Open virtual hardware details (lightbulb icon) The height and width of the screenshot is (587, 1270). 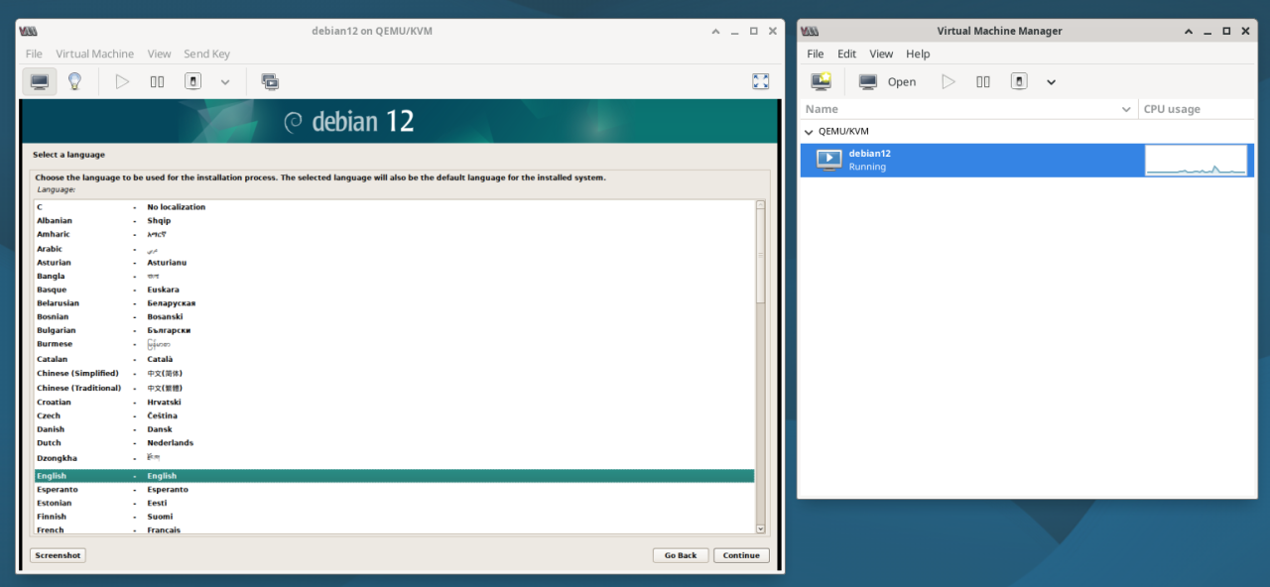pos(74,81)
